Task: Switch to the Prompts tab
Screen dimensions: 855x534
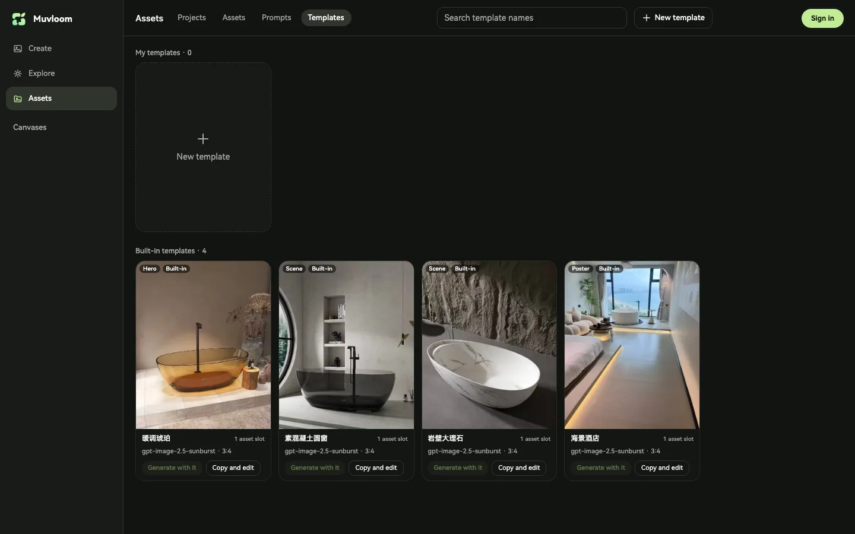Action: click(276, 18)
